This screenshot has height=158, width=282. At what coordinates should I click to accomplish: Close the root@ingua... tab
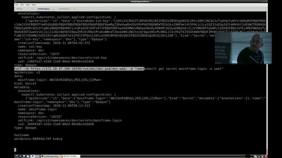pos(53,9)
